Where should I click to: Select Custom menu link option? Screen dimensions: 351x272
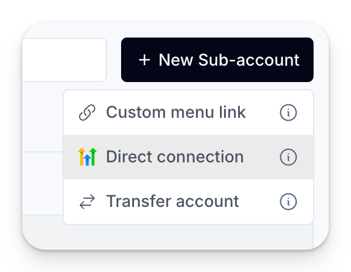pos(175,113)
